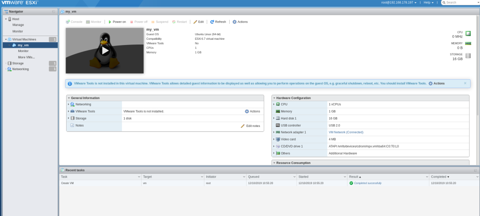Open the VM Network (Connected) link
Viewport: 480px width, 216px height.
(346, 133)
